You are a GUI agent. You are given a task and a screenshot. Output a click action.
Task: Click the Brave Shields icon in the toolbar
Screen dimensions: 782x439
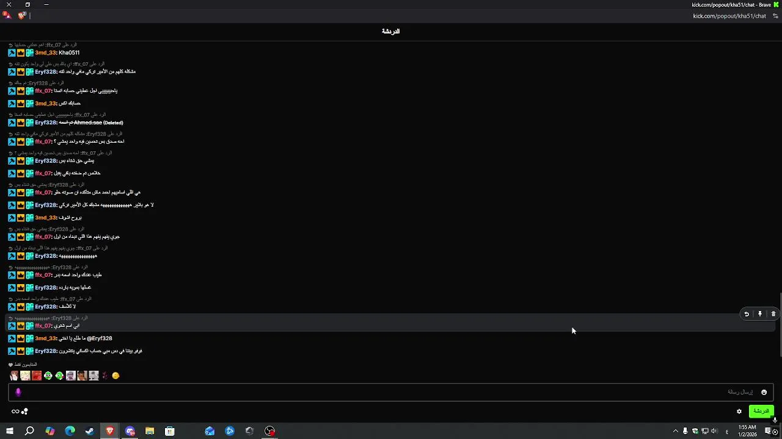point(22,16)
